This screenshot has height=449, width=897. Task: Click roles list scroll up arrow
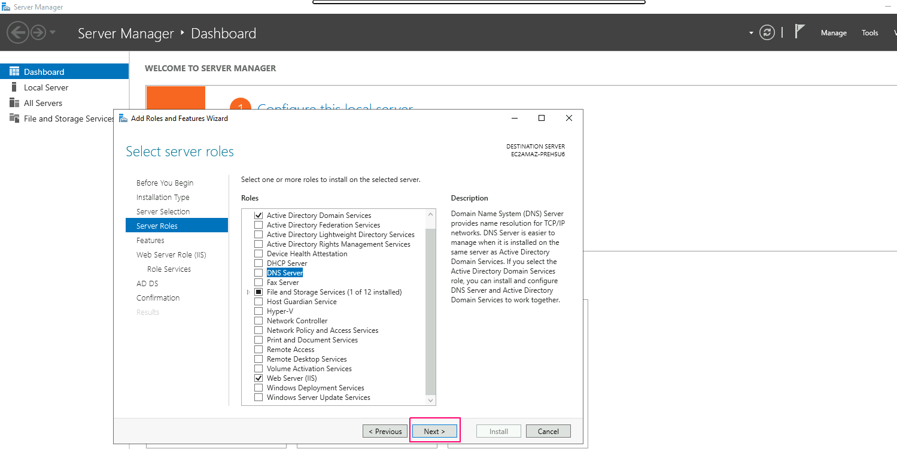point(431,214)
